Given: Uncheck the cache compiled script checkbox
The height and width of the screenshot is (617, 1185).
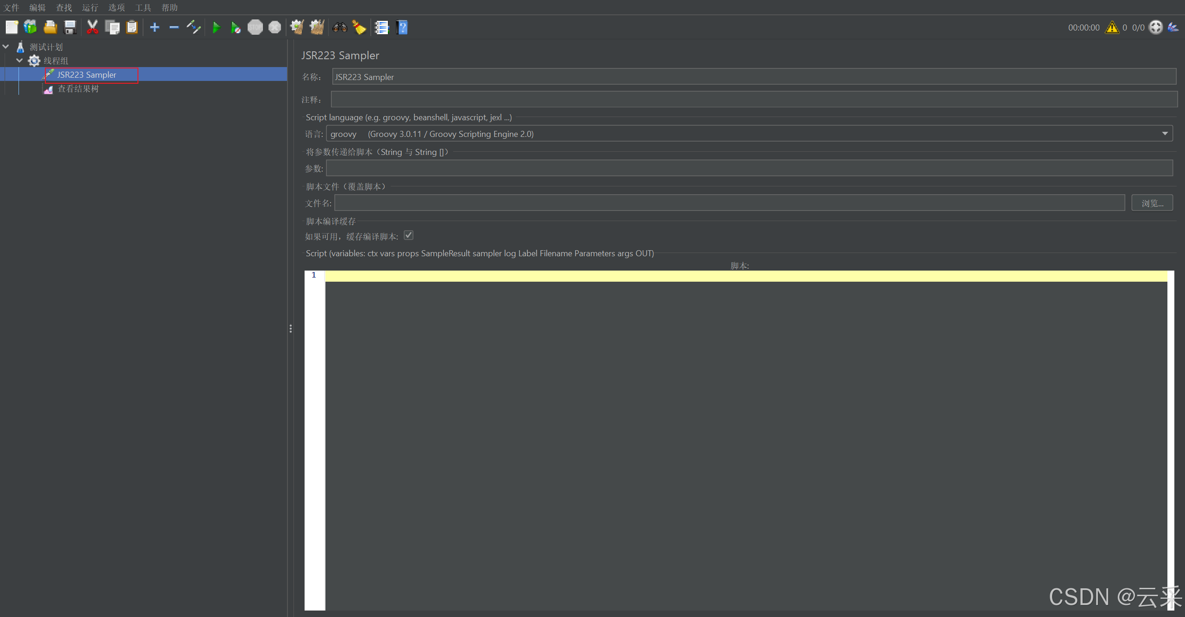Looking at the screenshot, I should [408, 235].
